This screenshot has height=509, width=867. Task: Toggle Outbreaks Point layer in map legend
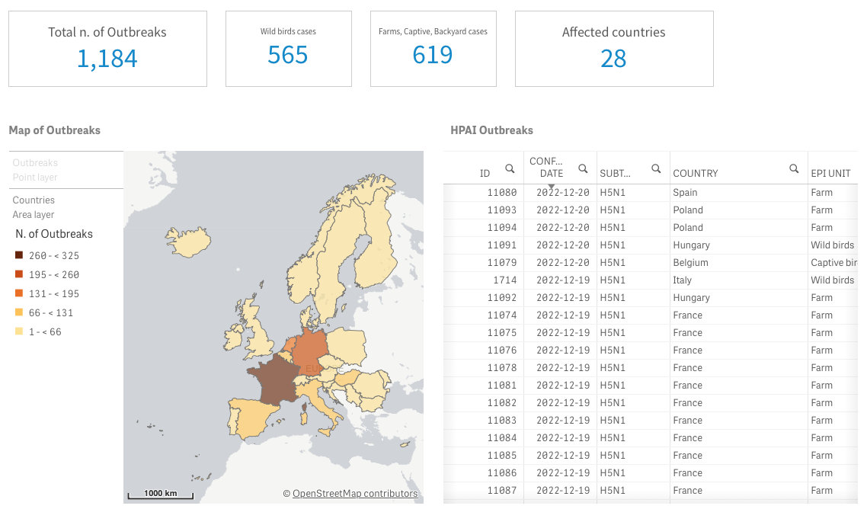click(35, 170)
